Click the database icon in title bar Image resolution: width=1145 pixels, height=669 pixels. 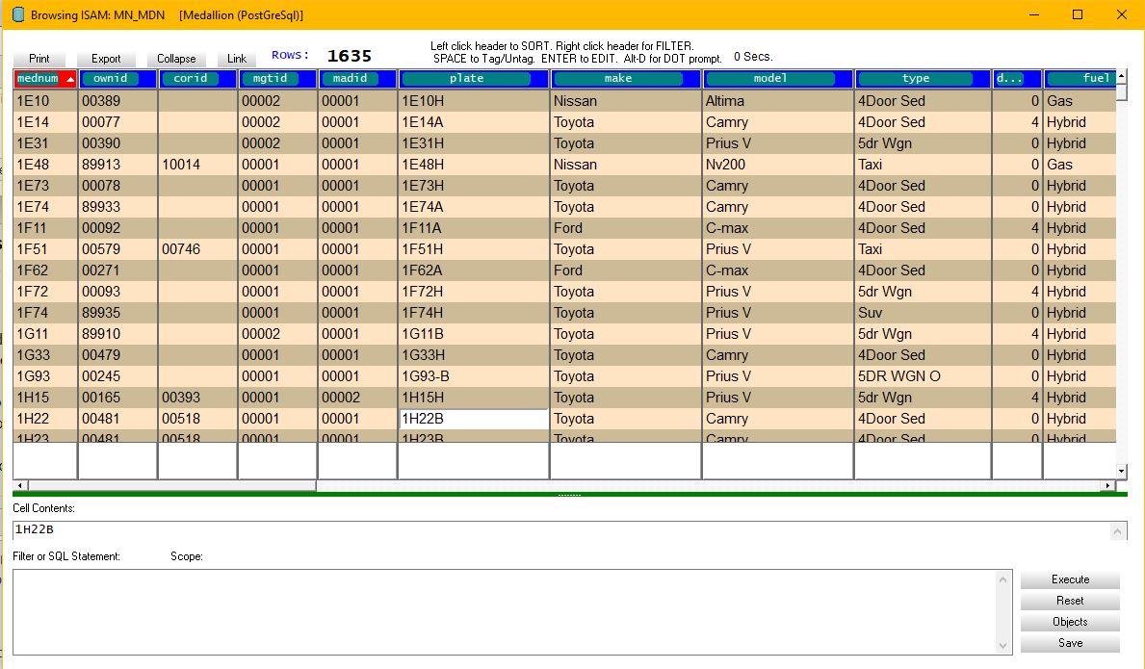16,15
